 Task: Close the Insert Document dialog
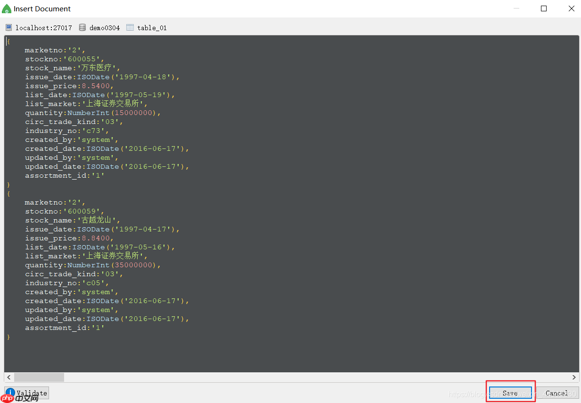click(x=571, y=8)
